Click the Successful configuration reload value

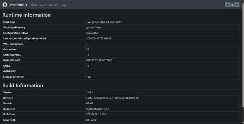[92, 33]
